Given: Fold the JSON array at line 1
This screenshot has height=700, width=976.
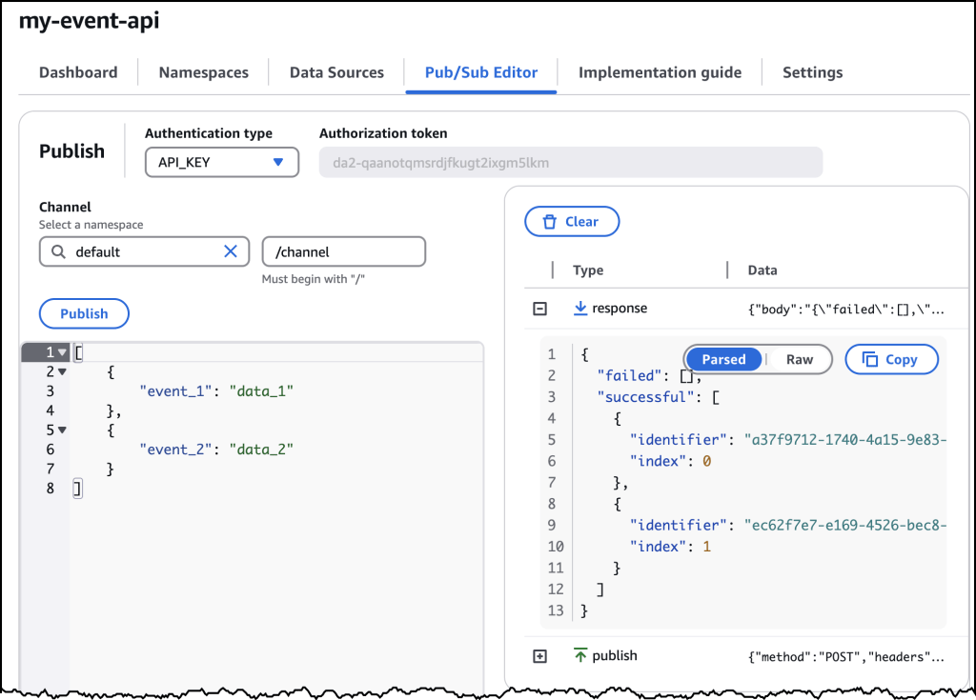Looking at the screenshot, I should point(62,352).
